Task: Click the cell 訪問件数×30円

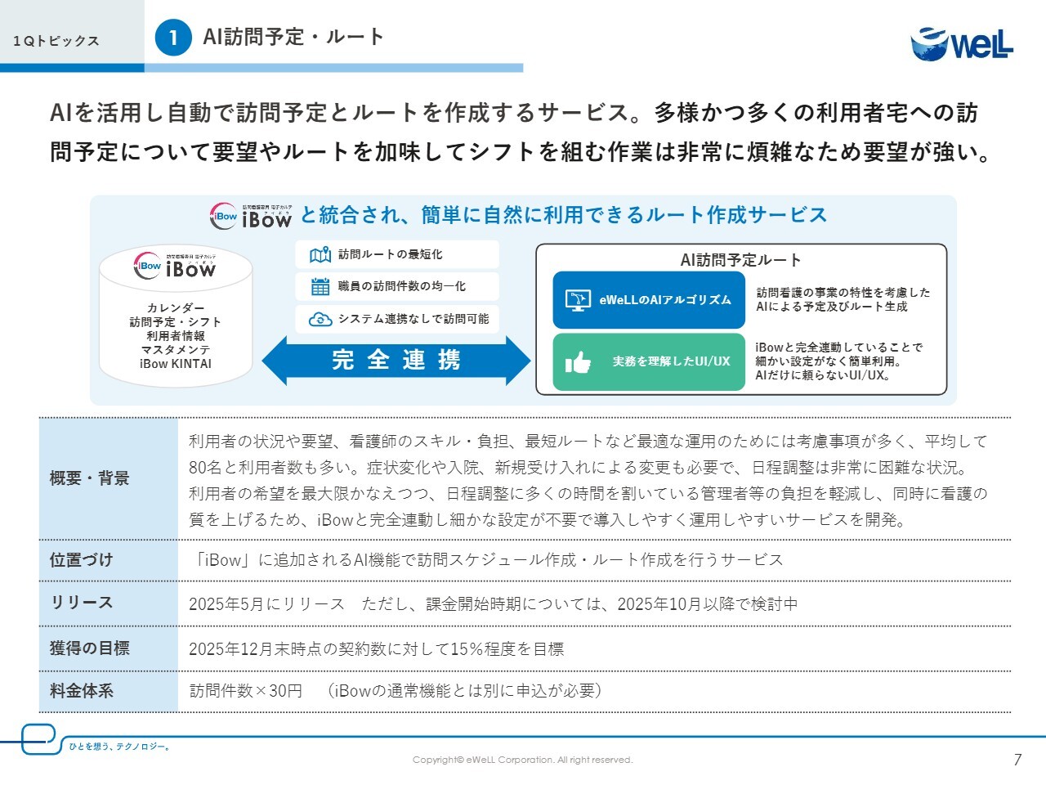Action: click(595, 691)
